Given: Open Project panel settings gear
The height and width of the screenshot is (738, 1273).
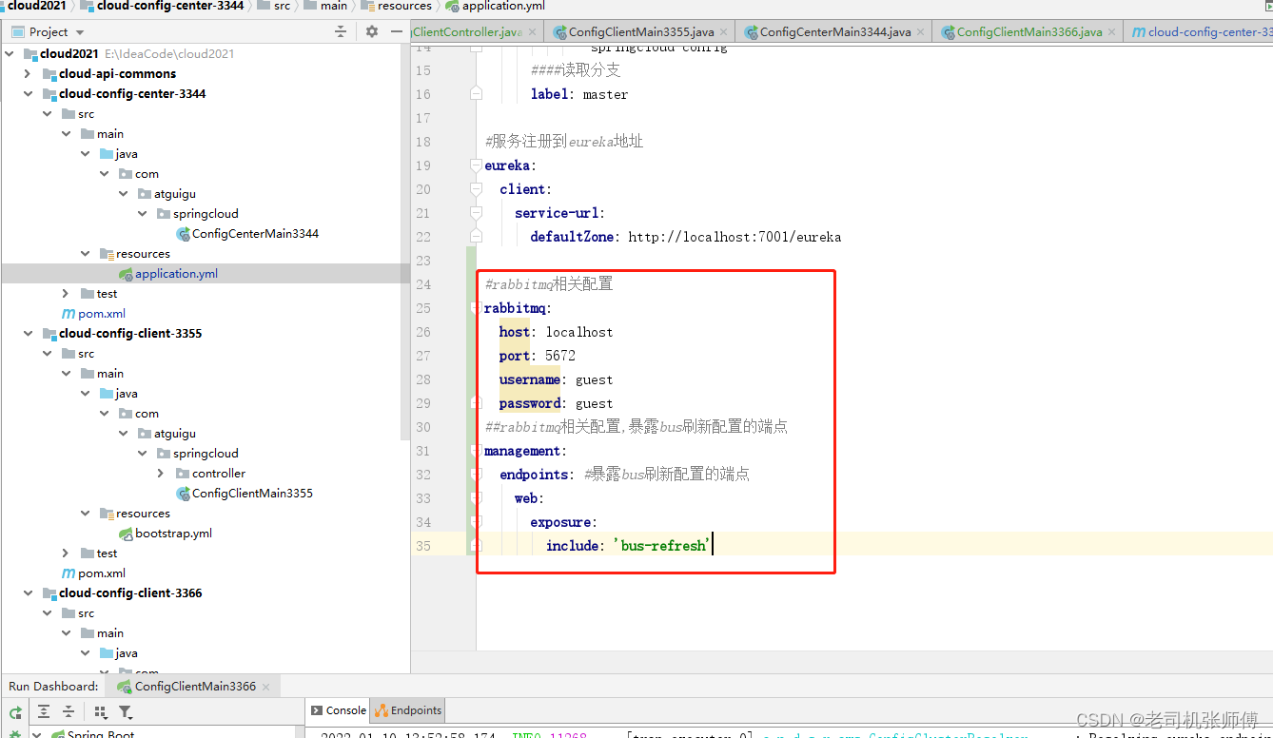Looking at the screenshot, I should pyautogui.click(x=372, y=31).
